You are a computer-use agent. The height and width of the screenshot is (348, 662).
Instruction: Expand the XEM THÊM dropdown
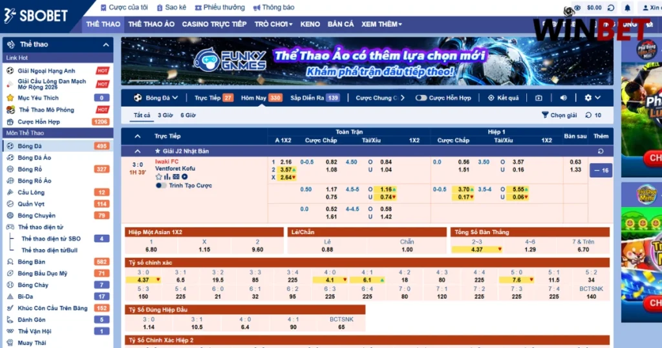(x=381, y=24)
